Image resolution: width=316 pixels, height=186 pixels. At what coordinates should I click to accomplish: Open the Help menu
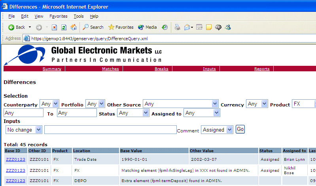pyautogui.click(x=94, y=16)
